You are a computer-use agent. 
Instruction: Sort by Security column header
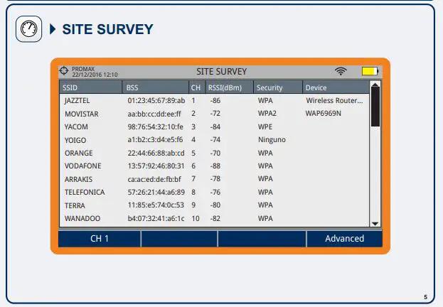(x=278, y=87)
